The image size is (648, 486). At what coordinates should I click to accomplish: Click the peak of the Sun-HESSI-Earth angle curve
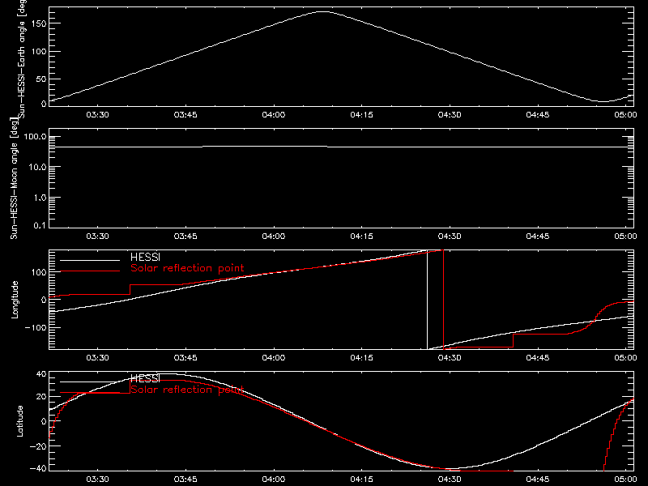322,12
